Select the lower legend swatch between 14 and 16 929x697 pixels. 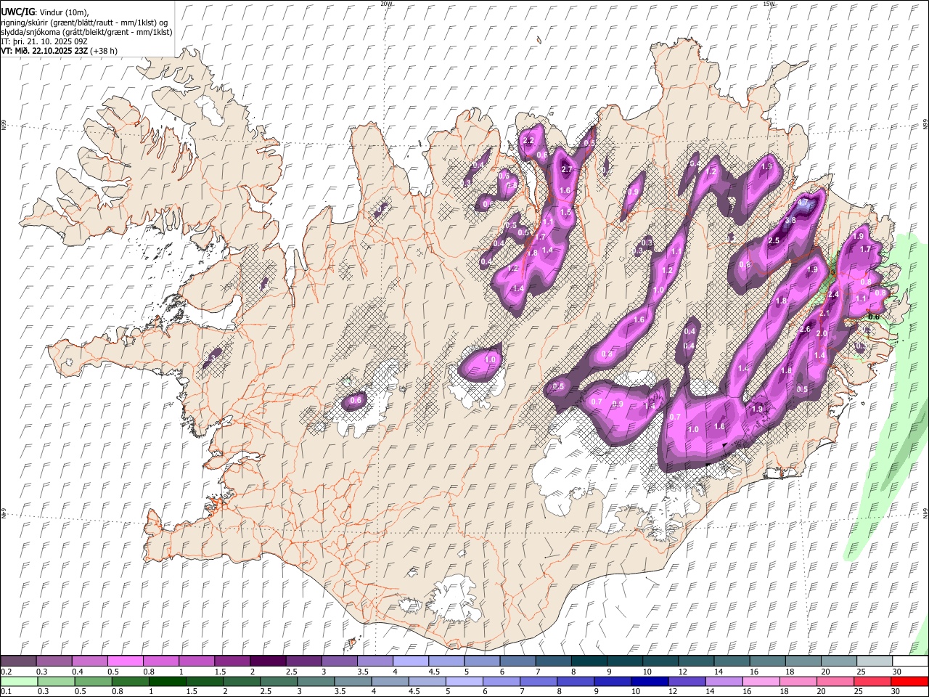coord(723,682)
